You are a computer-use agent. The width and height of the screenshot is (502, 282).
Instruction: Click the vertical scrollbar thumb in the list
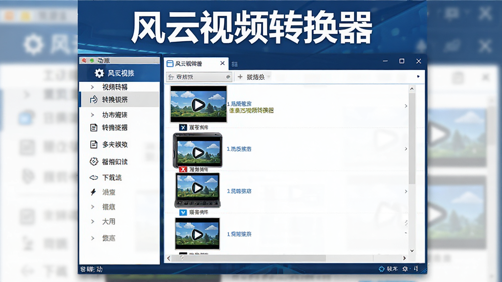[412, 138]
